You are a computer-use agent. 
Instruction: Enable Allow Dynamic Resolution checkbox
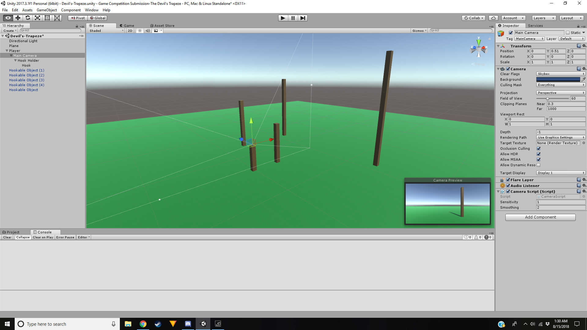[538, 165]
